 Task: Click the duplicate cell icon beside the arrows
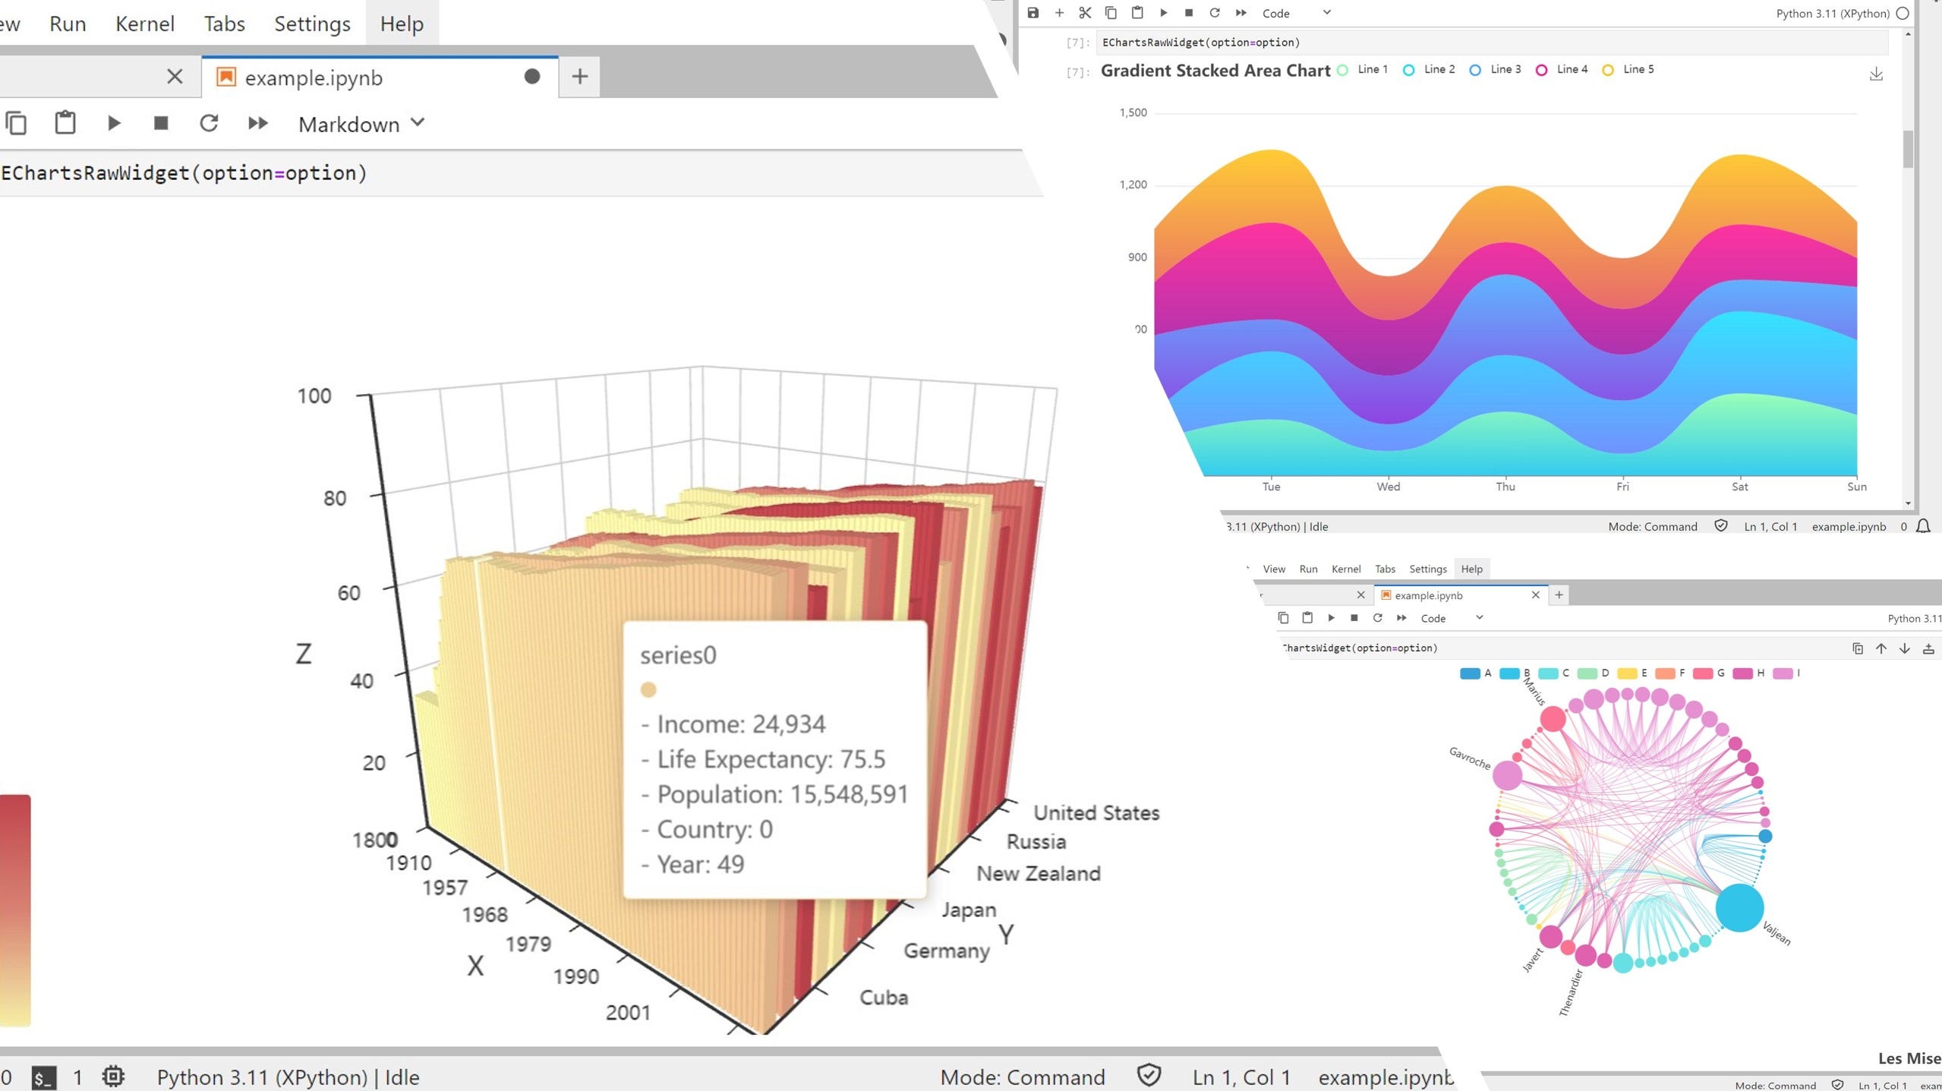tap(1858, 648)
